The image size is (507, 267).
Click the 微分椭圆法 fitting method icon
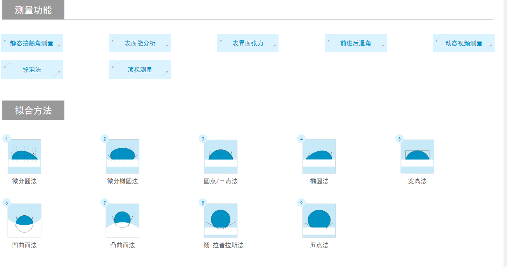point(123,156)
